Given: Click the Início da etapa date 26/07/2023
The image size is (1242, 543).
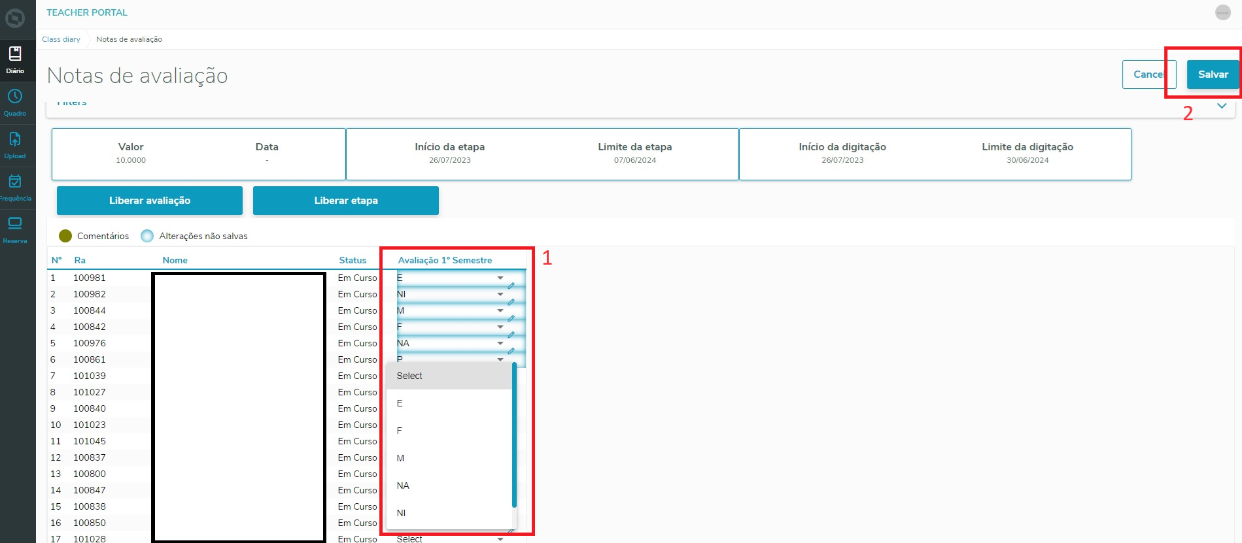Looking at the screenshot, I should (x=450, y=160).
